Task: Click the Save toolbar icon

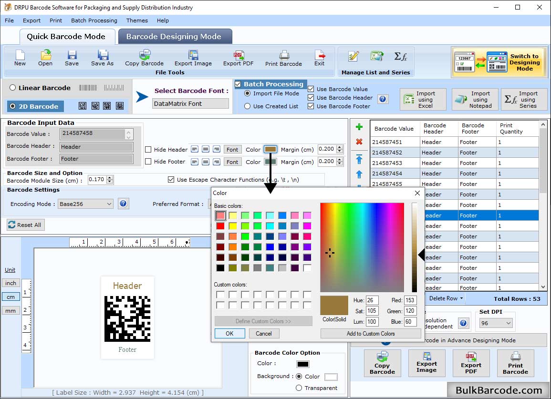Action: [x=72, y=58]
